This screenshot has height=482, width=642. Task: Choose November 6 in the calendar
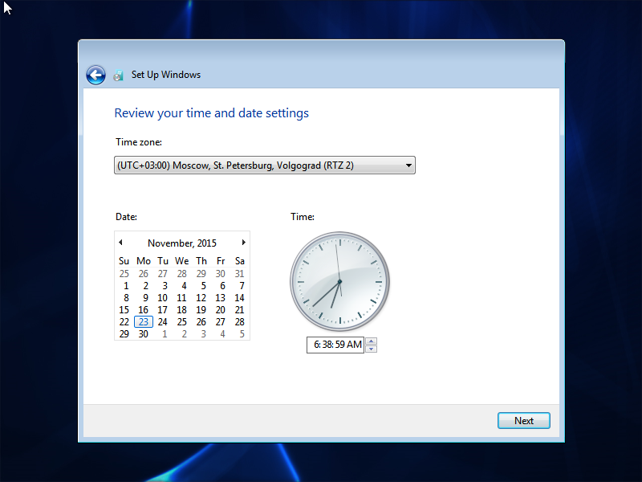point(222,286)
